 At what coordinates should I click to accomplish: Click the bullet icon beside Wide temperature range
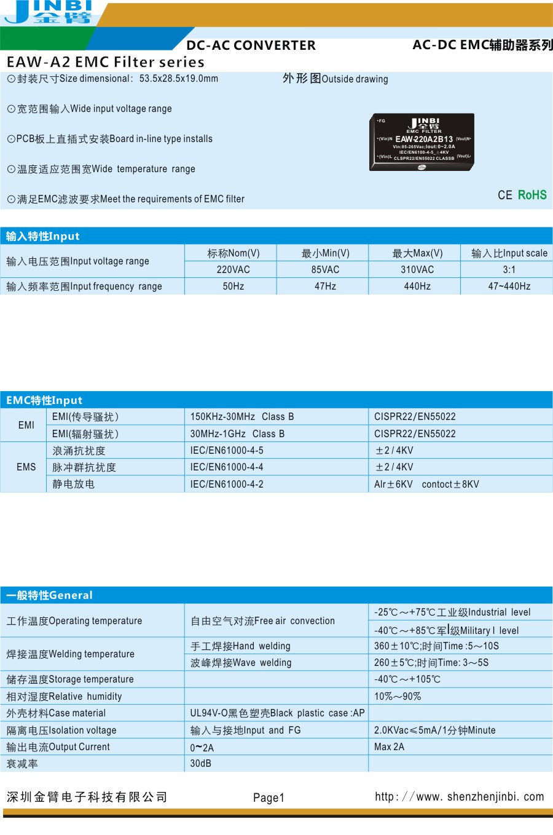[11, 169]
